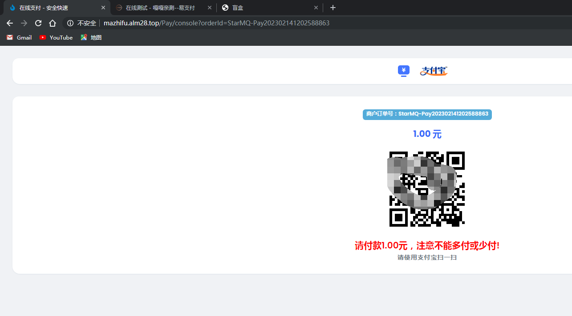Switch to the 在线测试 易支付 tab
Image resolution: width=572 pixels, height=316 pixels.
point(160,8)
